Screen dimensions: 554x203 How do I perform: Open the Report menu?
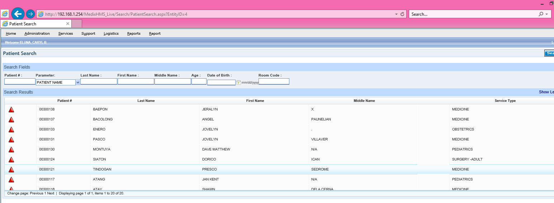click(x=155, y=34)
